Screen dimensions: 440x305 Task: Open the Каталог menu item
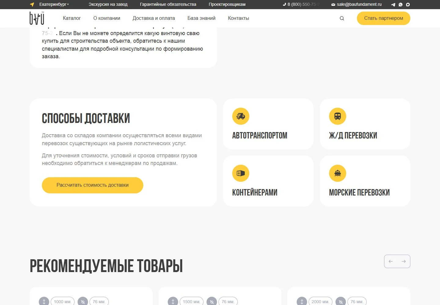click(x=72, y=18)
